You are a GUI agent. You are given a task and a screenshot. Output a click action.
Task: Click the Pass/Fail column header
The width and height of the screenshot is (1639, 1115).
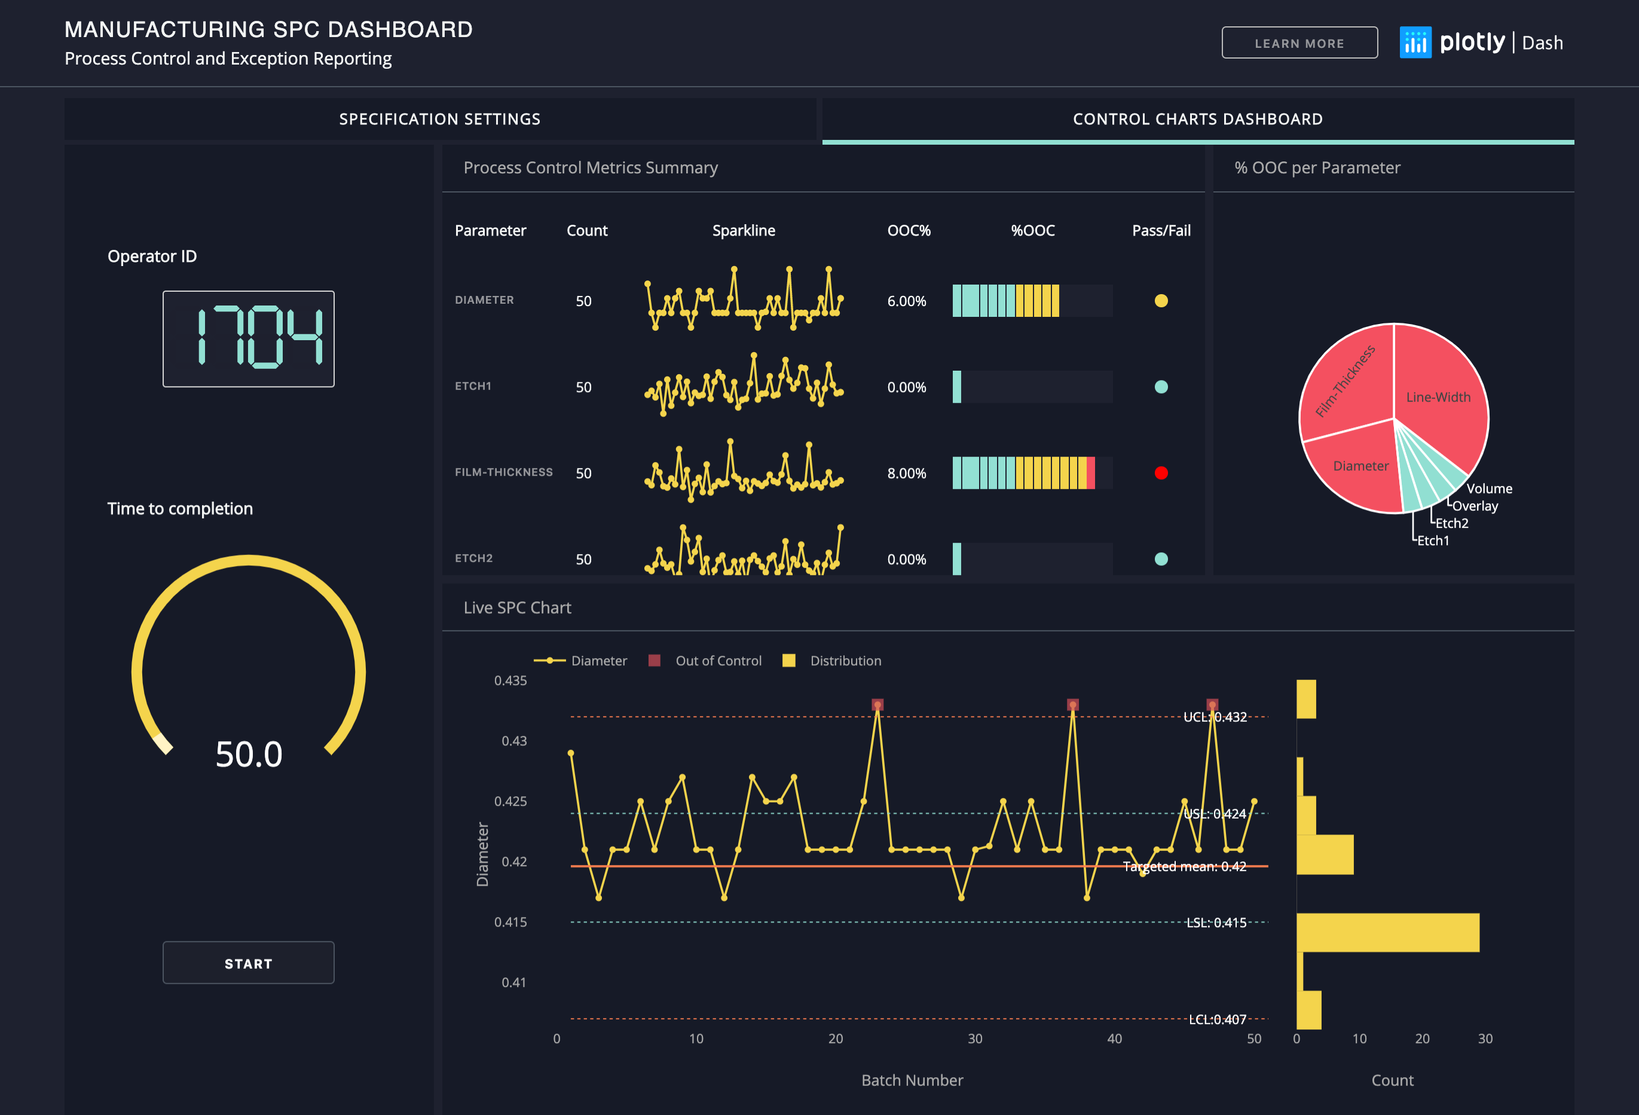(1161, 231)
